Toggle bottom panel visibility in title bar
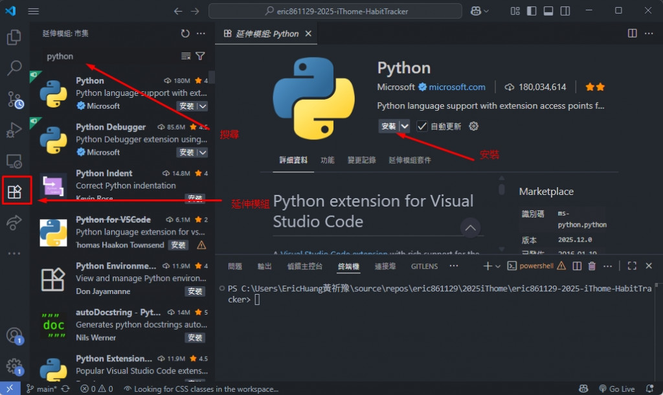This screenshot has width=663, height=395. click(x=548, y=11)
